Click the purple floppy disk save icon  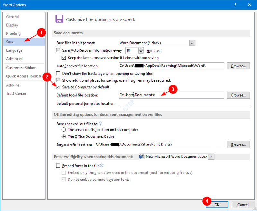coord(59,19)
